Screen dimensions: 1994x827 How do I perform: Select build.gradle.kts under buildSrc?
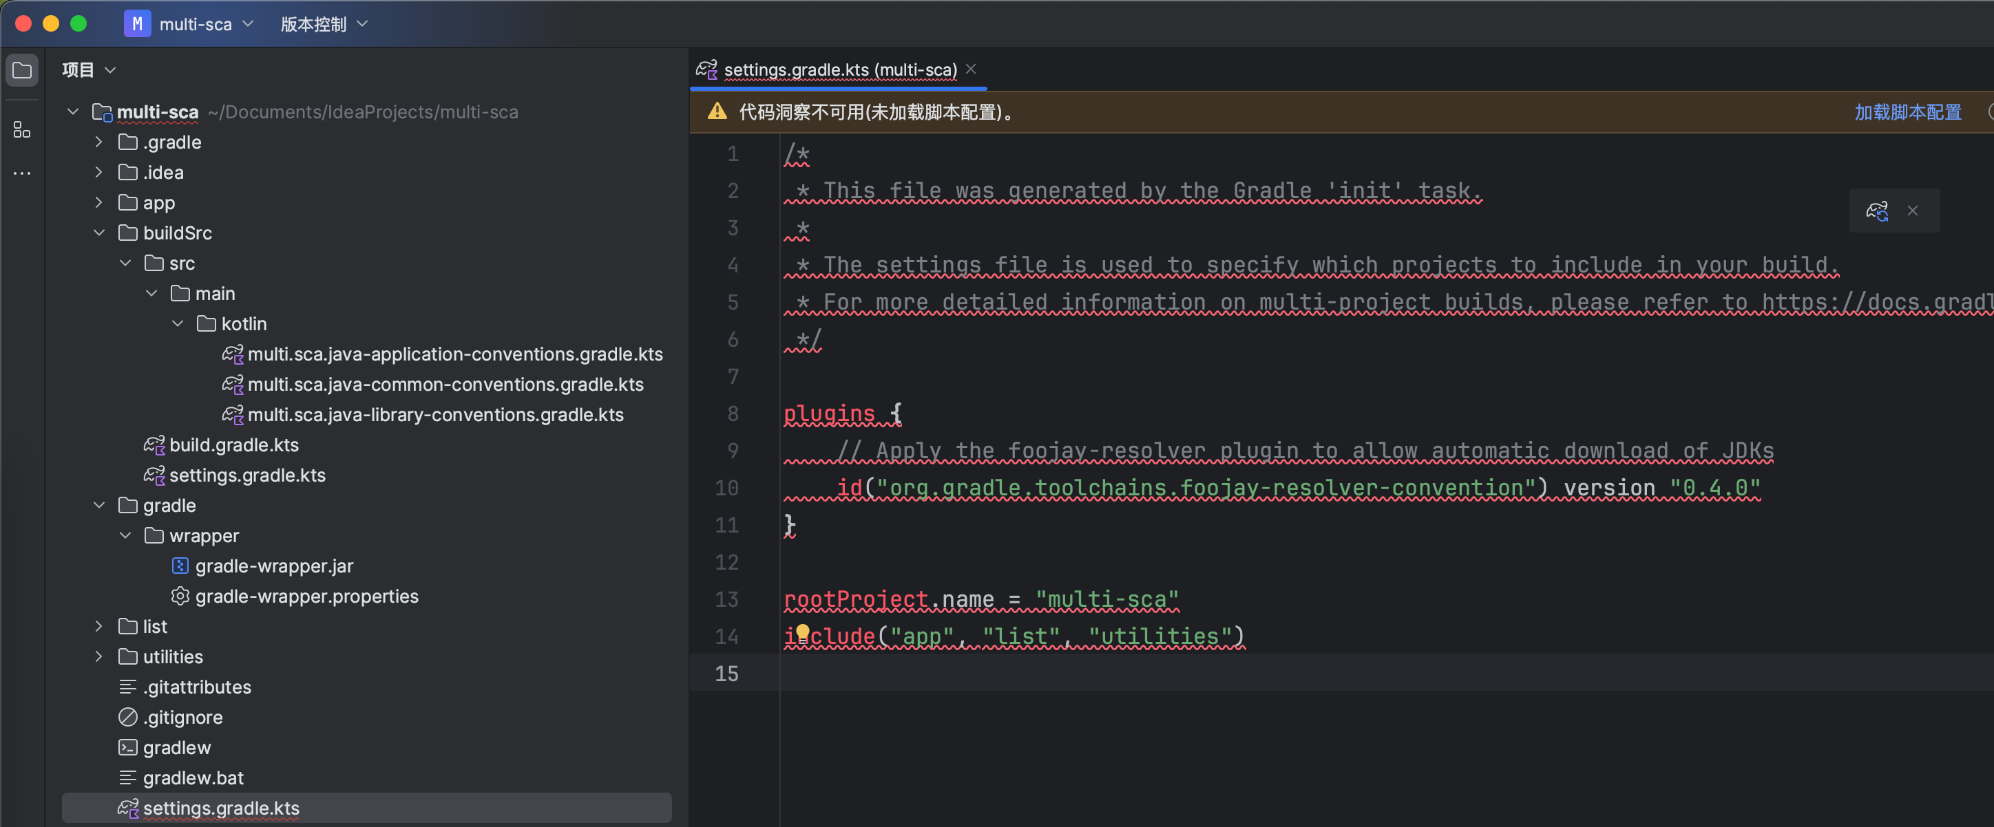tap(234, 445)
